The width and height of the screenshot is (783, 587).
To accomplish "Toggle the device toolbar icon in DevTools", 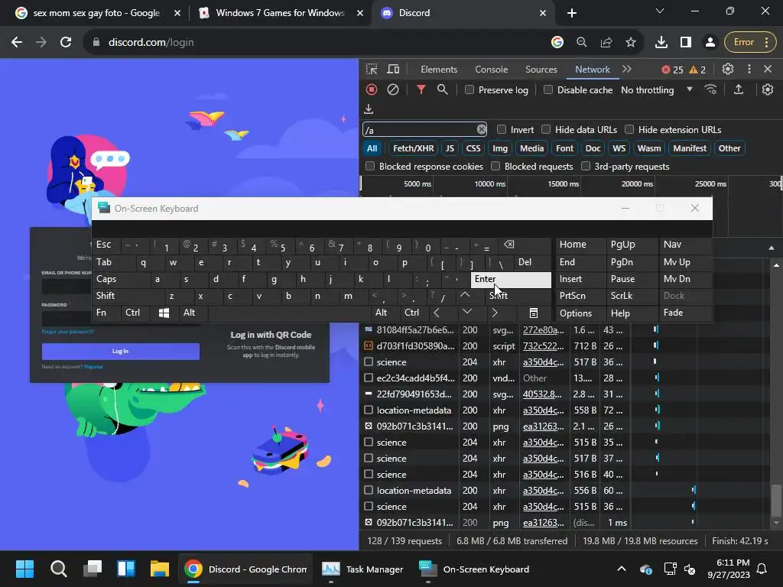I will [394, 70].
